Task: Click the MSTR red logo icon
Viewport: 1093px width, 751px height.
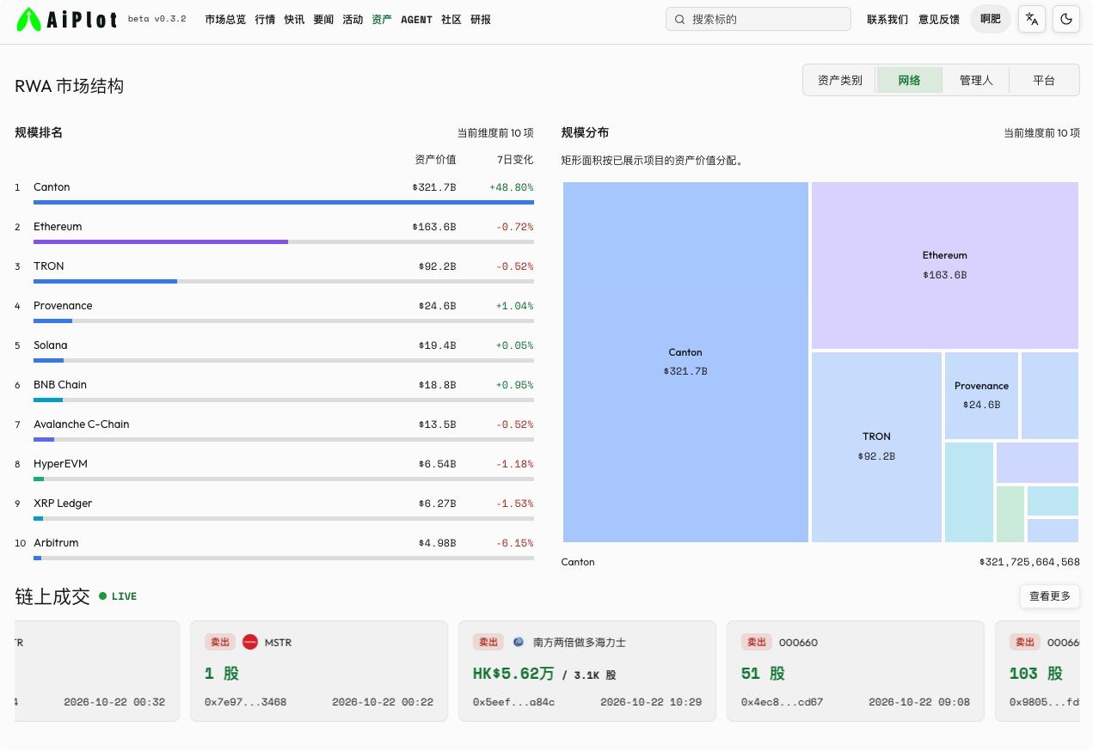Action: point(250,642)
